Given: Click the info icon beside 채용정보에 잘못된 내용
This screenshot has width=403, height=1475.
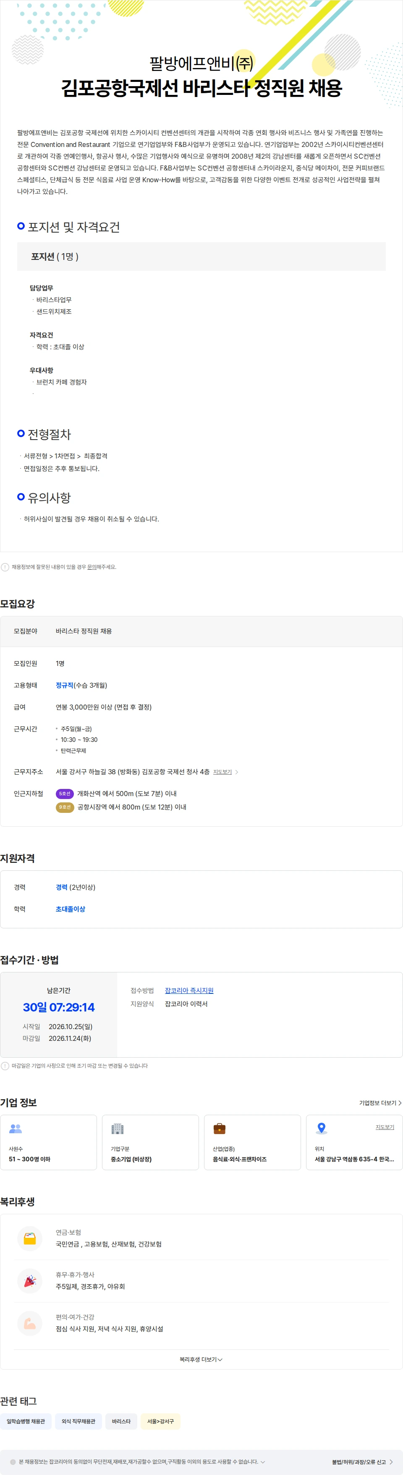Looking at the screenshot, I should (5, 567).
